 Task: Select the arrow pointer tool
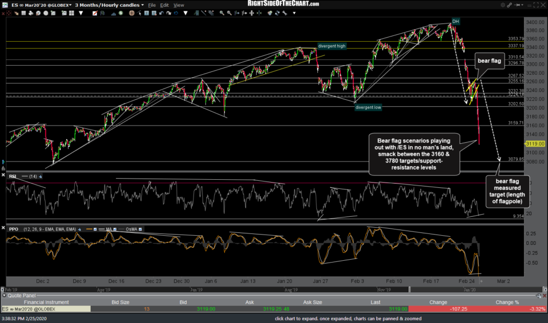(139, 13)
